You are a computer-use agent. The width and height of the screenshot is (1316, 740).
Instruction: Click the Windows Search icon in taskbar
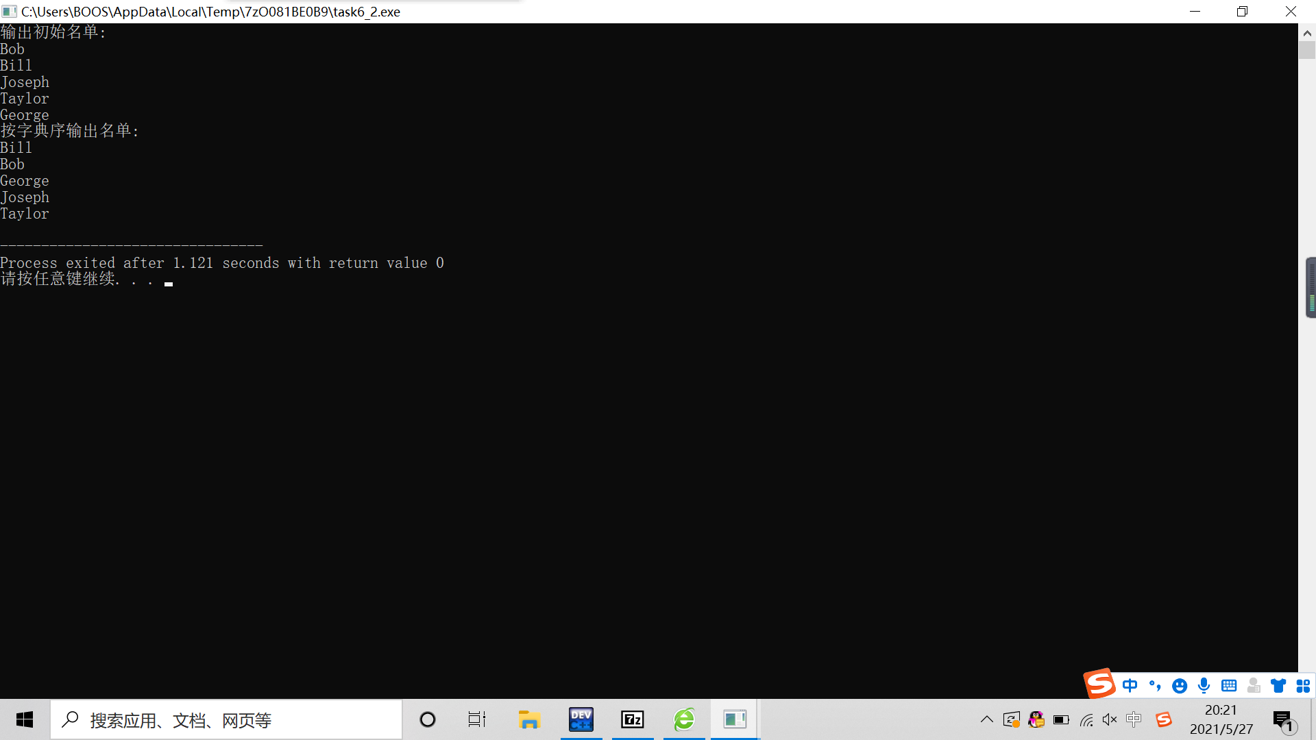(71, 719)
